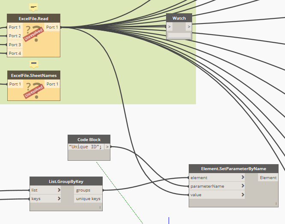Select the ExcelFile.SheetNames node header
The image size is (285, 224).
[34, 76]
